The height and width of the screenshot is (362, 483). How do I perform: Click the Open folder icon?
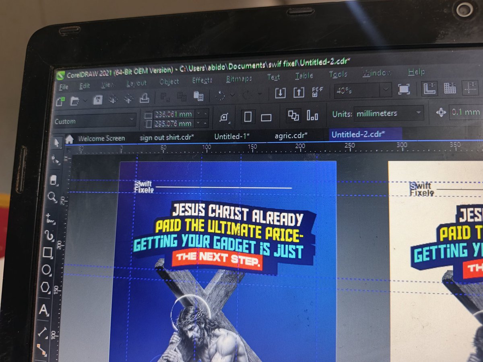click(x=74, y=101)
